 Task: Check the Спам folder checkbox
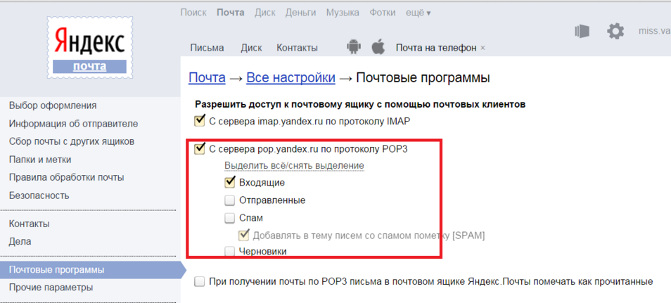point(230,218)
